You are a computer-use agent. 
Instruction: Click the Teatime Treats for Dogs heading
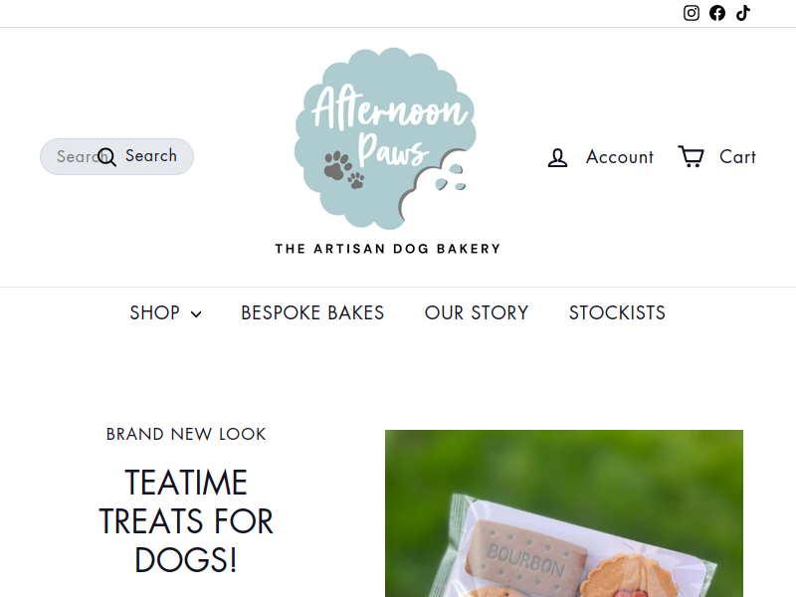click(x=186, y=520)
